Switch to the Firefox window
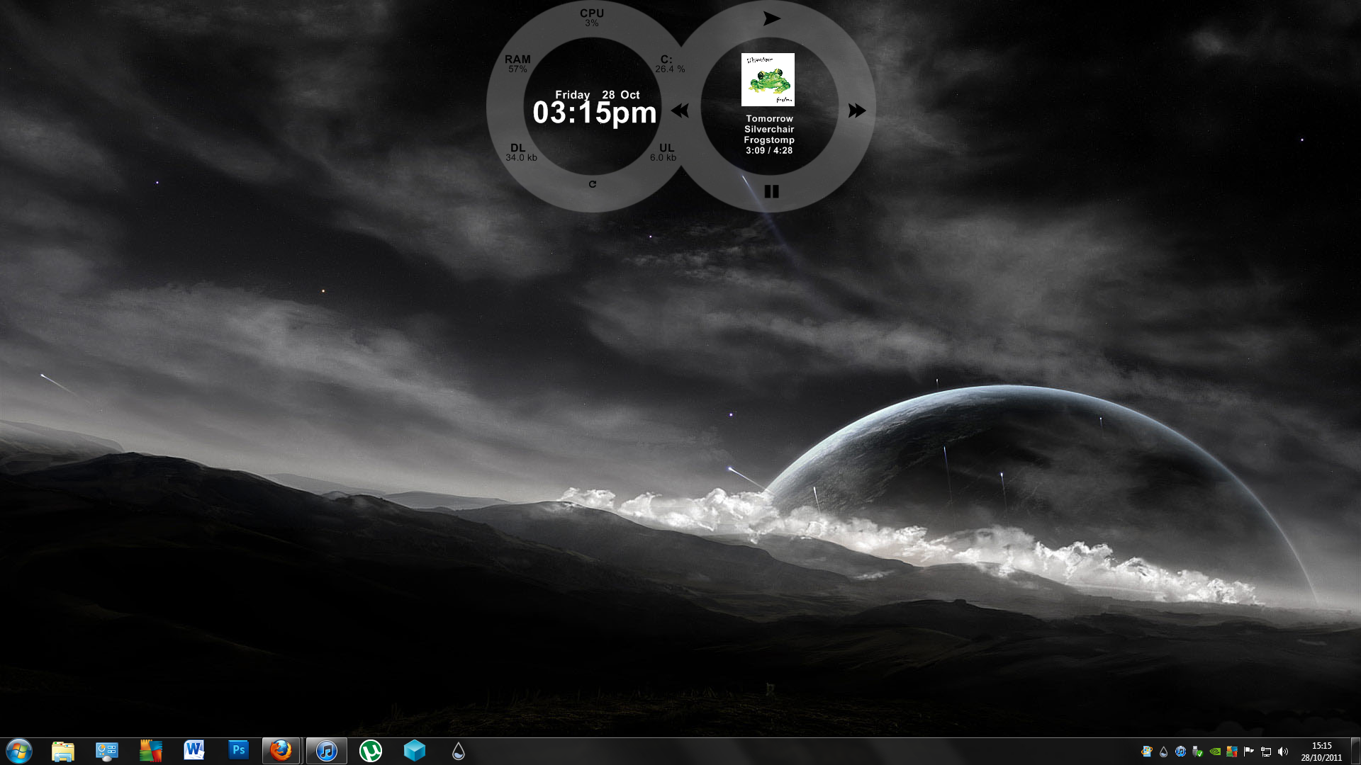1361x765 pixels. (x=281, y=751)
